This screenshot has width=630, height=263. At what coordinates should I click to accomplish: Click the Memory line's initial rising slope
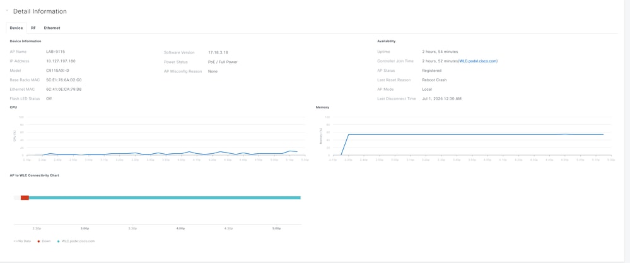coord(345,145)
